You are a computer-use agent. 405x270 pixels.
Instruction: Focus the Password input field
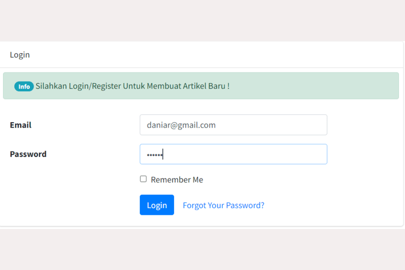point(233,154)
